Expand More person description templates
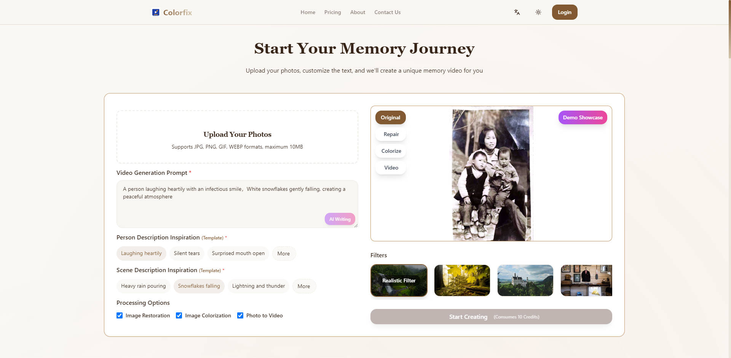Screen dimensions: 731x358 (283, 253)
